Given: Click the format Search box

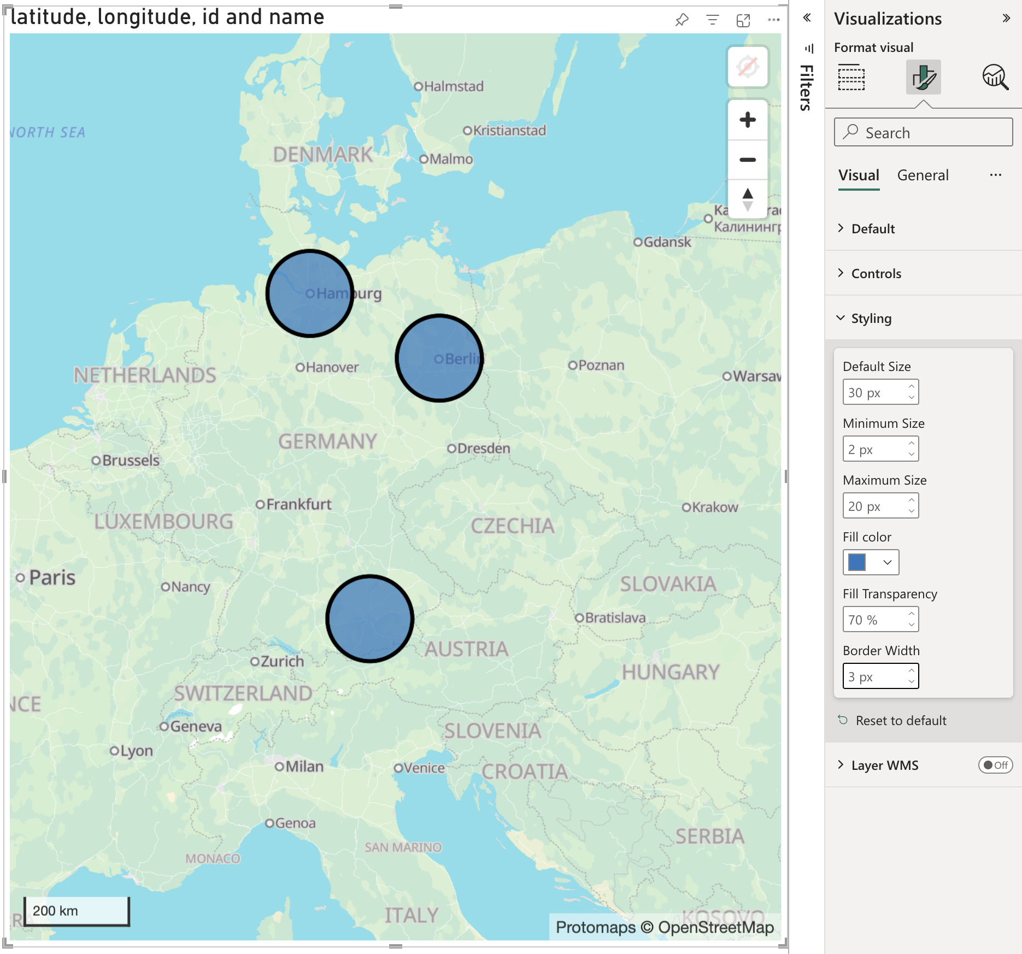Looking at the screenshot, I should [x=923, y=133].
